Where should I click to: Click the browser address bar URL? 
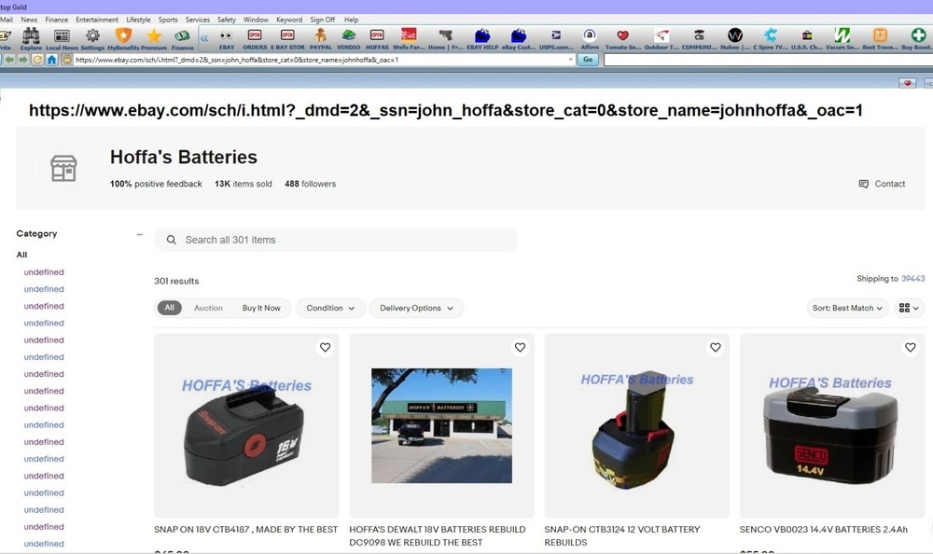click(318, 60)
